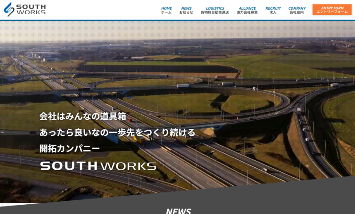Go to the HOME menu item
Image resolution: width=355 pixels, height=214 pixels.
[x=166, y=10]
